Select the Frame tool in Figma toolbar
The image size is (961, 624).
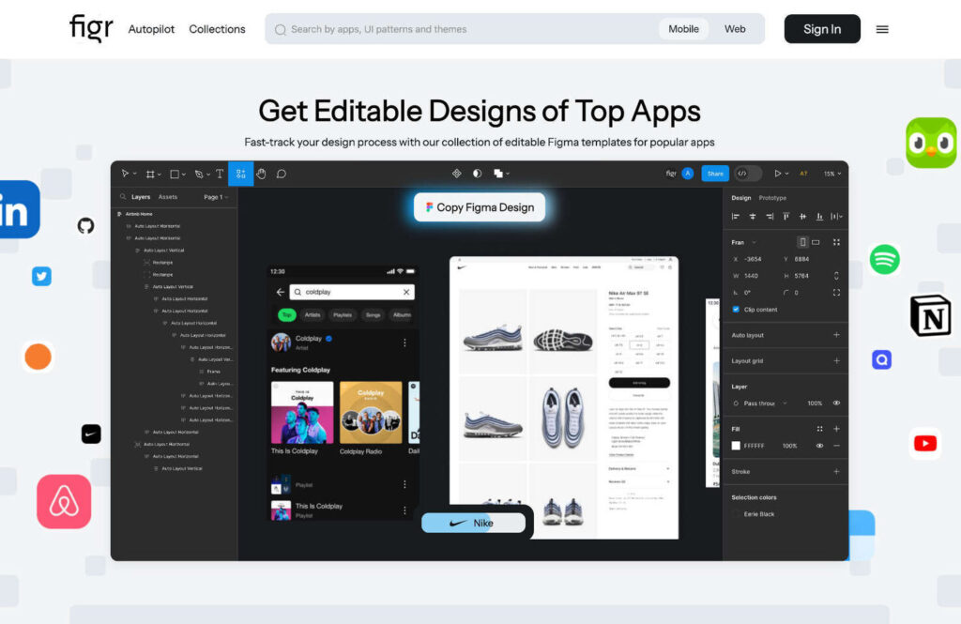[150, 175]
